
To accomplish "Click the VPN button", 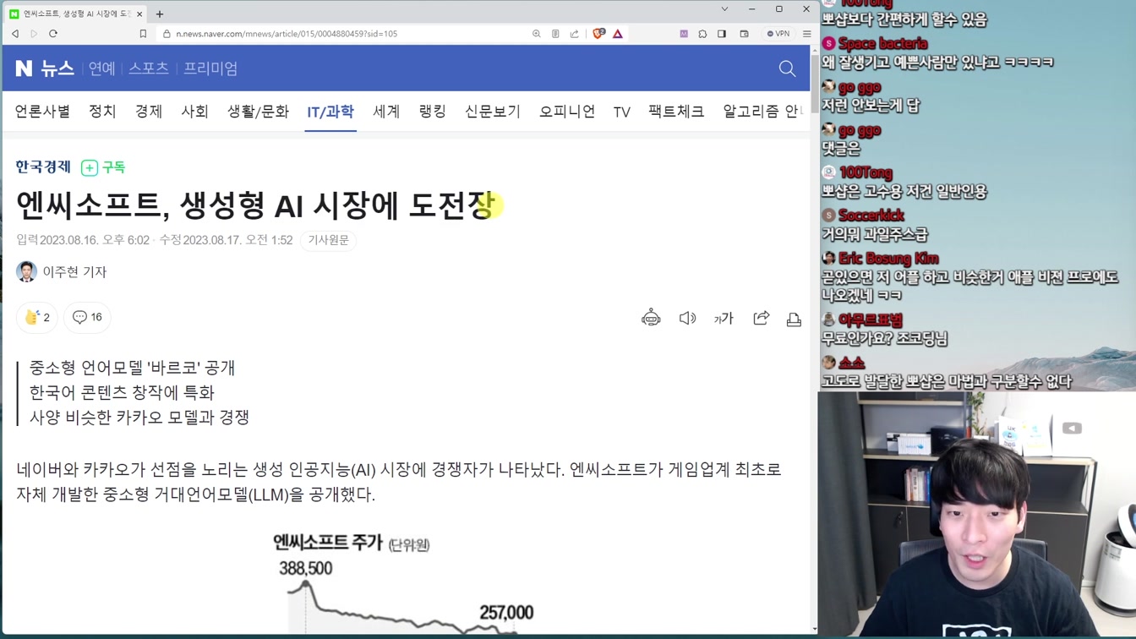I will 778,34.
